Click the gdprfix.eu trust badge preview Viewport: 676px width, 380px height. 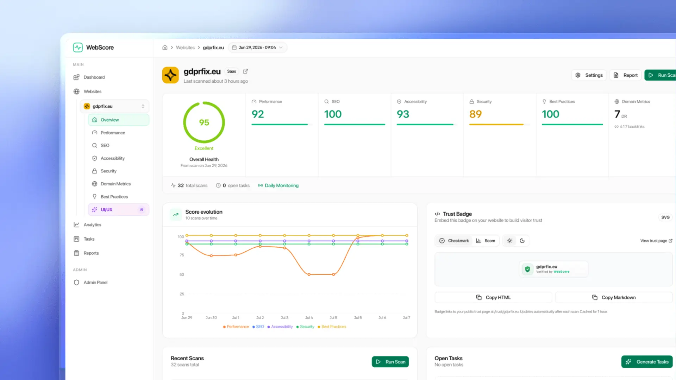[553, 269]
